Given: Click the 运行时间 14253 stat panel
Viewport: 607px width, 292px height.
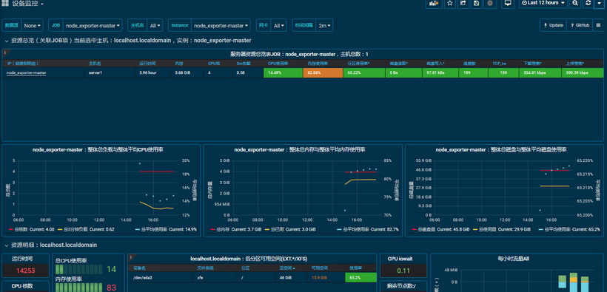Looking at the screenshot, I should click(x=26, y=265).
